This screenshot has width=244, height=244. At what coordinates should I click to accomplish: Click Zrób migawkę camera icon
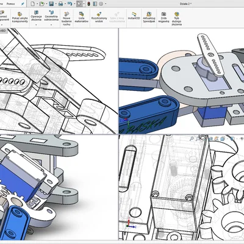(x=163, y=14)
